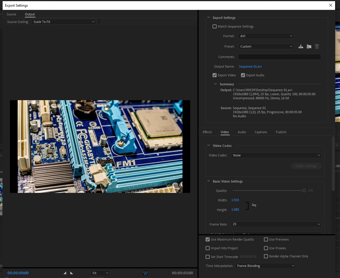The width and height of the screenshot is (340, 278).
Task: Click the Comments text field
Action: coord(280,57)
